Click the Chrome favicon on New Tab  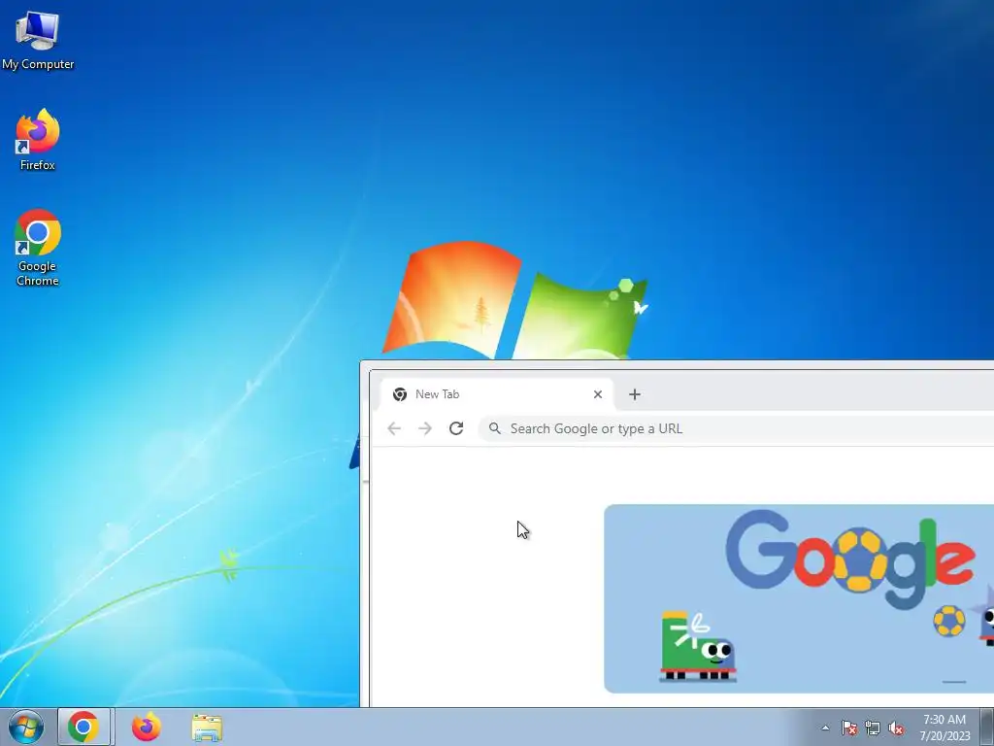point(400,394)
